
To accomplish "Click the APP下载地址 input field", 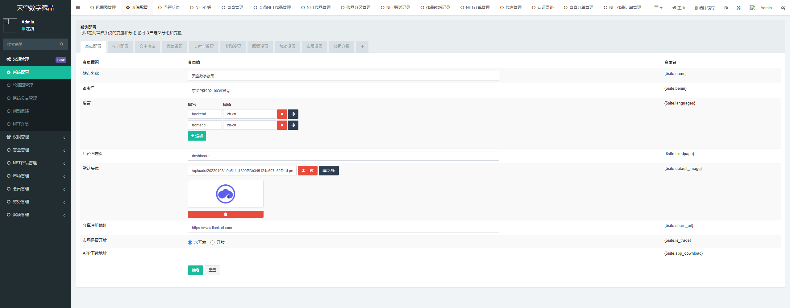I will tap(343, 255).
